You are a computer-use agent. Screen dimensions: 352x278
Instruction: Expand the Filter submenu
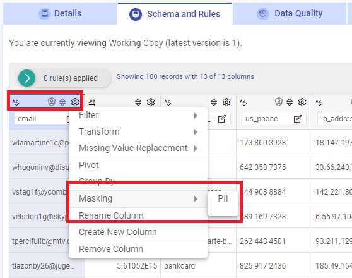(x=138, y=116)
